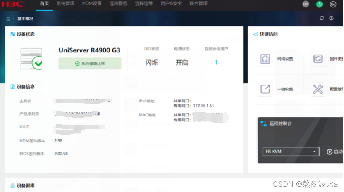Screen dimensions: 344x192
Task: Click the IPv4 address 172.16.1.51
Action: coord(203,106)
